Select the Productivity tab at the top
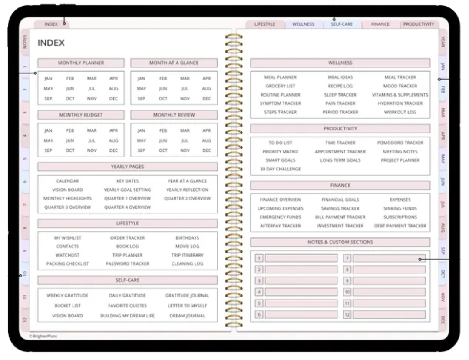The width and height of the screenshot is (469, 360). point(418,24)
